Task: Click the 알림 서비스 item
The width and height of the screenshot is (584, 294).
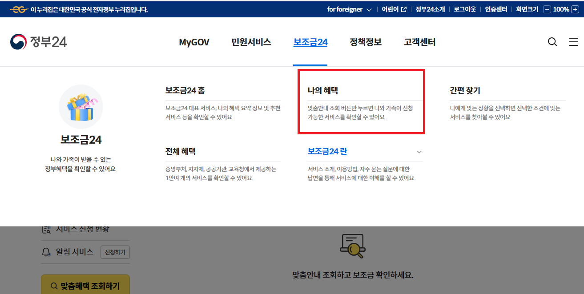Action: tap(75, 252)
